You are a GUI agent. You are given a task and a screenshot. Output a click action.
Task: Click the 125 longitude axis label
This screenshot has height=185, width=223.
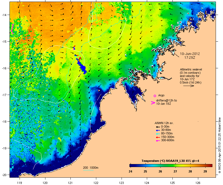172,183
